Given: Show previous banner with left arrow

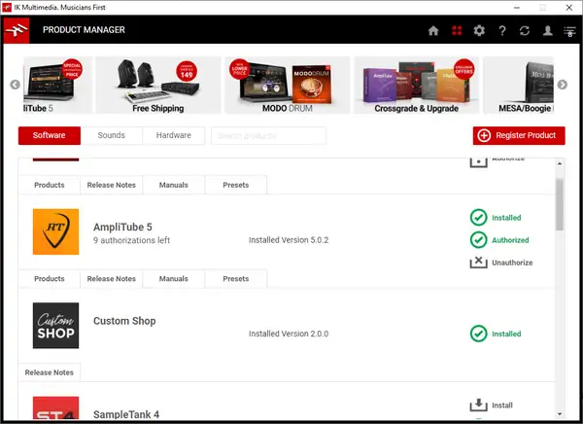Looking at the screenshot, I should (x=15, y=85).
